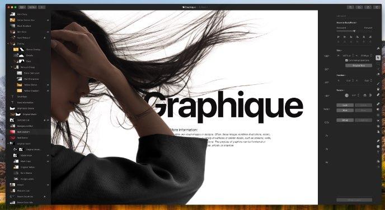Select the paint bucket fill tool
This screenshot has height=210, width=385.
coord(378,89)
